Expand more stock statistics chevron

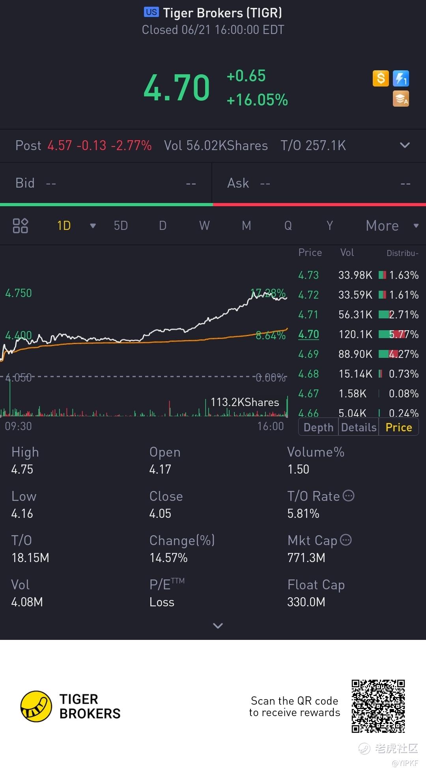[x=218, y=625]
